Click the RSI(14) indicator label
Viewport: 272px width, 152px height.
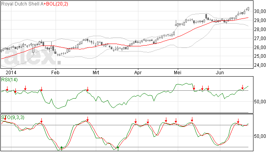[9, 80]
